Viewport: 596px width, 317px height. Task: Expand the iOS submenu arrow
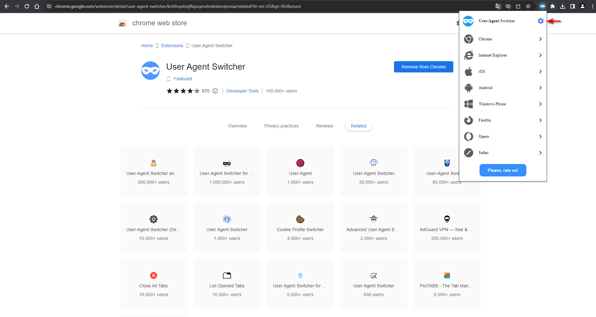pos(540,72)
